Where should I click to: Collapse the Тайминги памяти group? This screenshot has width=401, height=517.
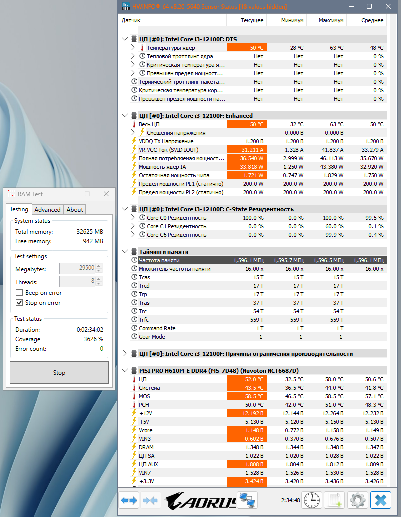tap(124, 251)
